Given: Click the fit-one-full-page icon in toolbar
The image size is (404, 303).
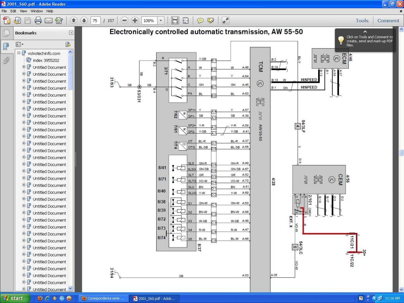Looking at the screenshot, I should [186, 21].
